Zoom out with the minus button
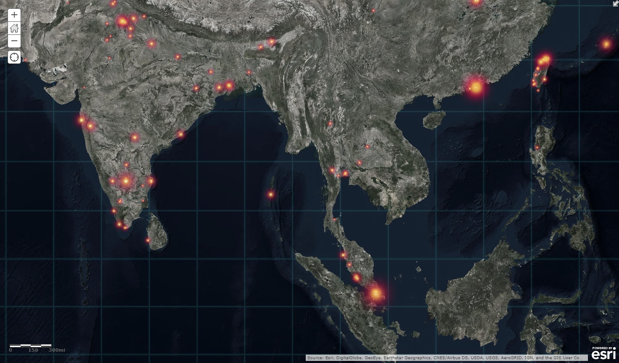The height and width of the screenshot is (363, 619). point(14,41)
